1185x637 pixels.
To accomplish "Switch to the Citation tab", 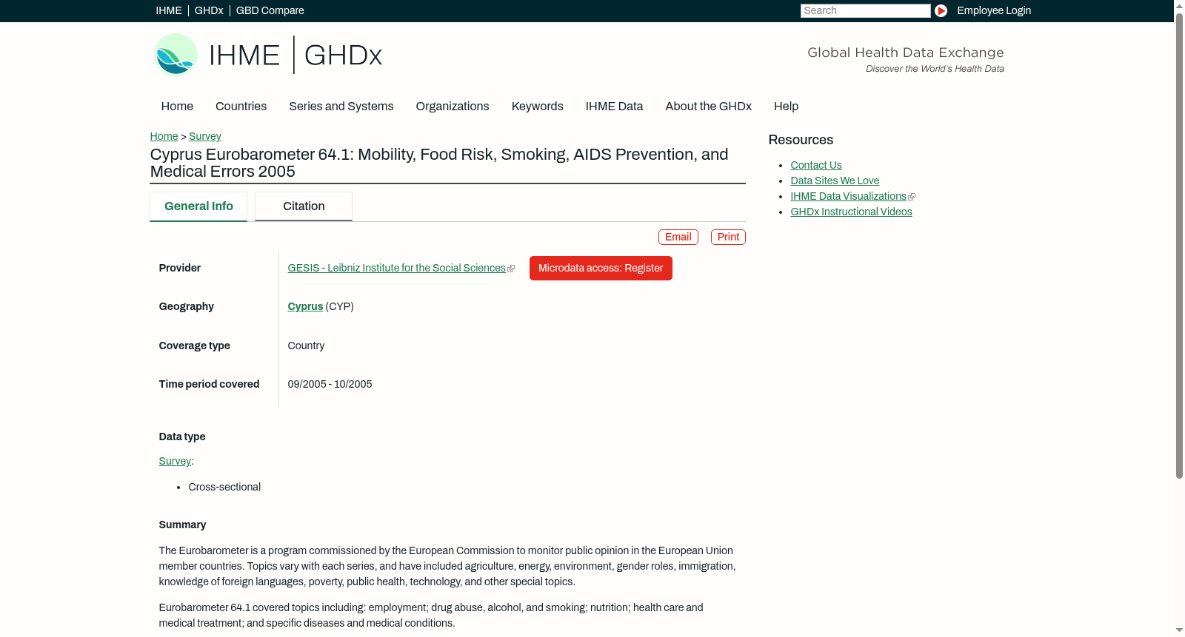I will (304, 206).
